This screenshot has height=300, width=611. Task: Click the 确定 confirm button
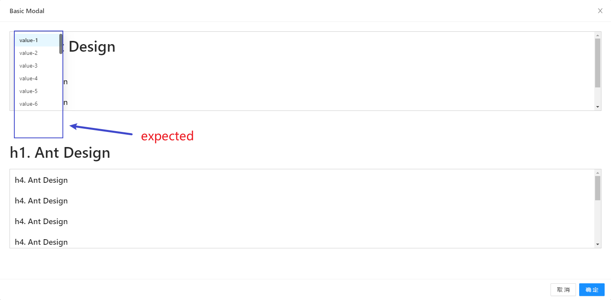point(592,289)
